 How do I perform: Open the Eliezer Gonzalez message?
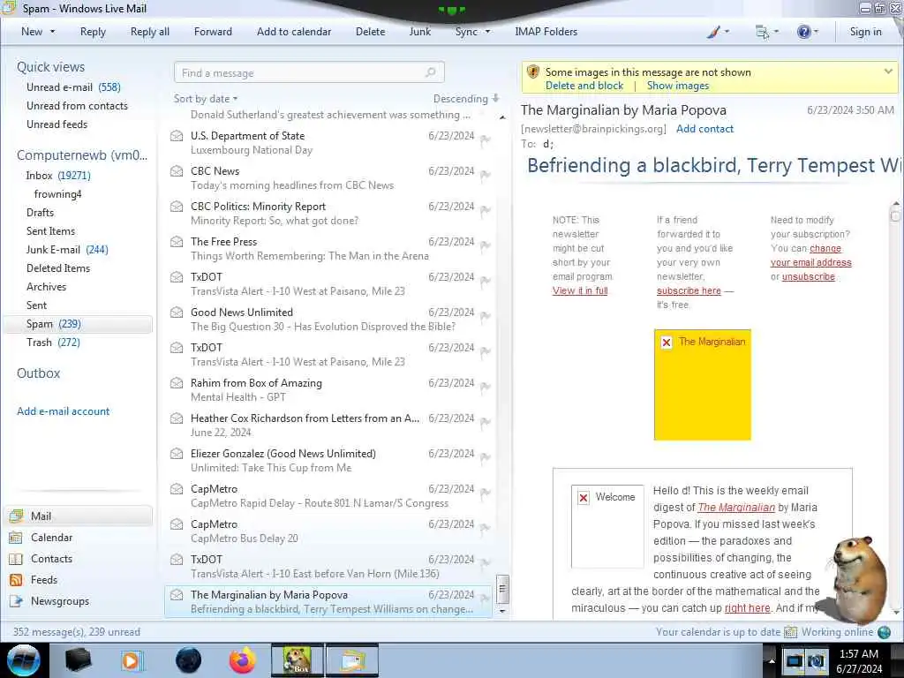pyautogui.click(x=328, y=460)
